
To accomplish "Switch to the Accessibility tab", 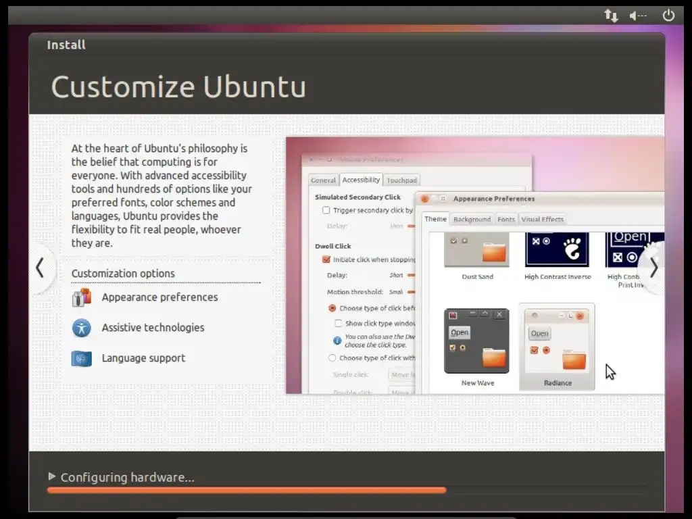I will (361, 180).
